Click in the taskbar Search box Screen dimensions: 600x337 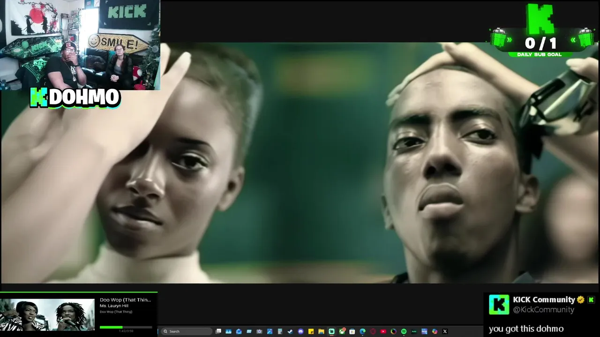point(187,331)
